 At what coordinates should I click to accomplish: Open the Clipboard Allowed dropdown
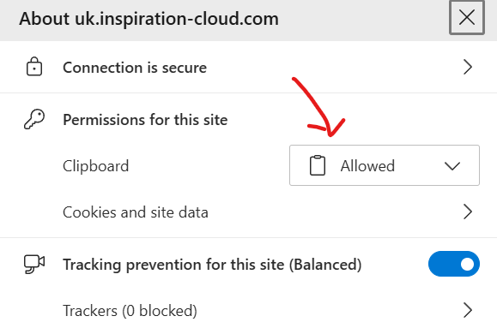tap(385, 165)
